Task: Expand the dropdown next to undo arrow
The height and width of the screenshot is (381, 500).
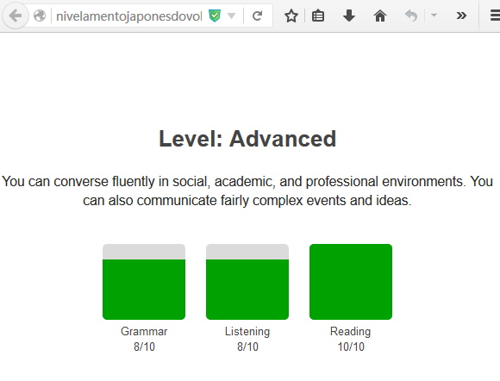Action: pyautogui.click(x=434, y=15)
